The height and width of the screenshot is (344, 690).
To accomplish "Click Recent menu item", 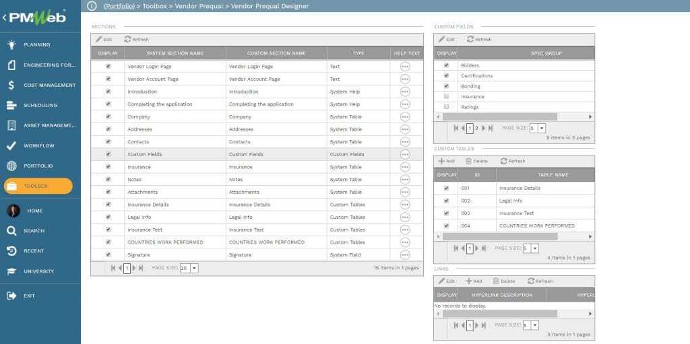I will click(34, 250).
